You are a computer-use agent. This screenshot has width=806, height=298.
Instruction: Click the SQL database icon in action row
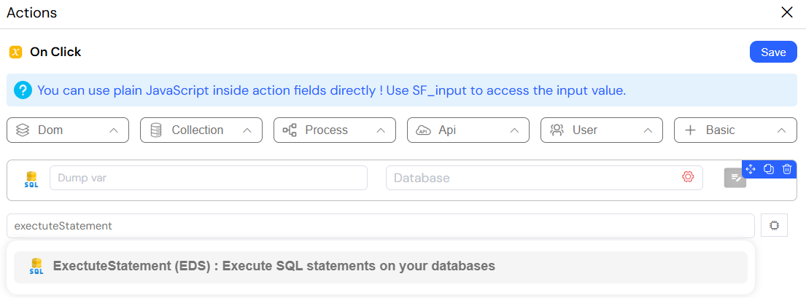(x=31, y=179)
